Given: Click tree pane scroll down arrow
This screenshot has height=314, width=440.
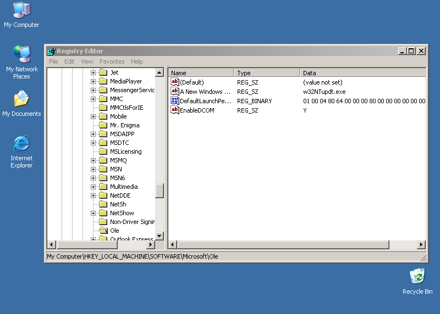Looking at the screenshot, I should 159,236.
